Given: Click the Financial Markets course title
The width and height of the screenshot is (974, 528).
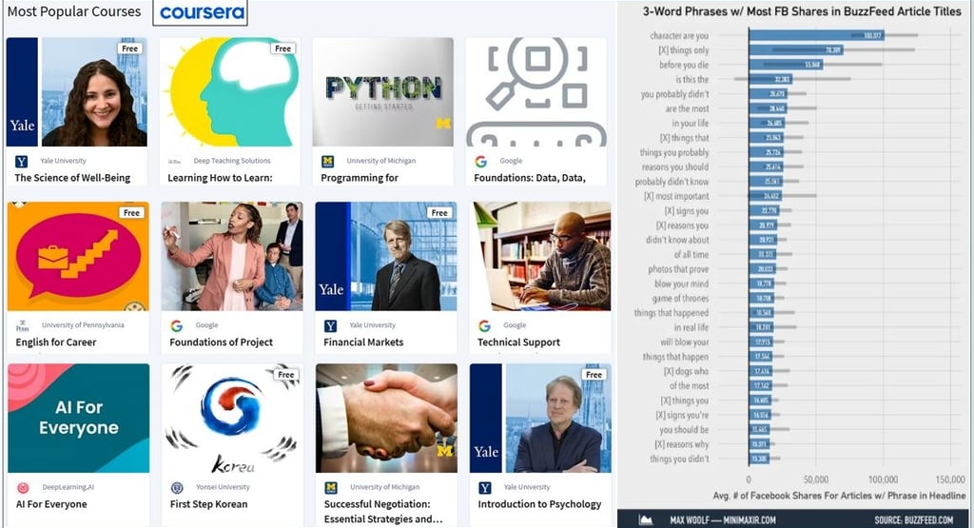Looking at the screenshot, I should pos(363,342).
